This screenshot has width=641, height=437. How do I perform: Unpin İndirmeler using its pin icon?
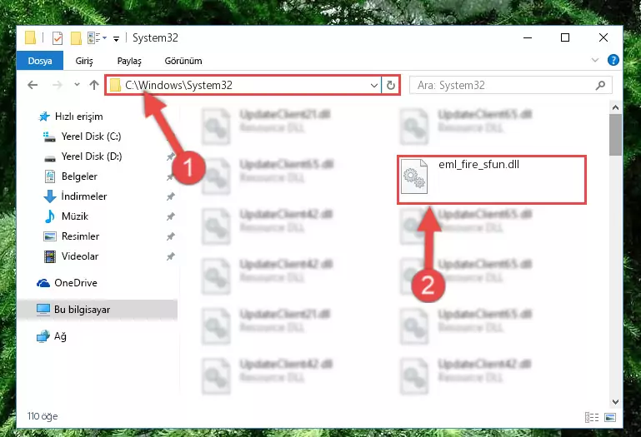pos(171,196)
